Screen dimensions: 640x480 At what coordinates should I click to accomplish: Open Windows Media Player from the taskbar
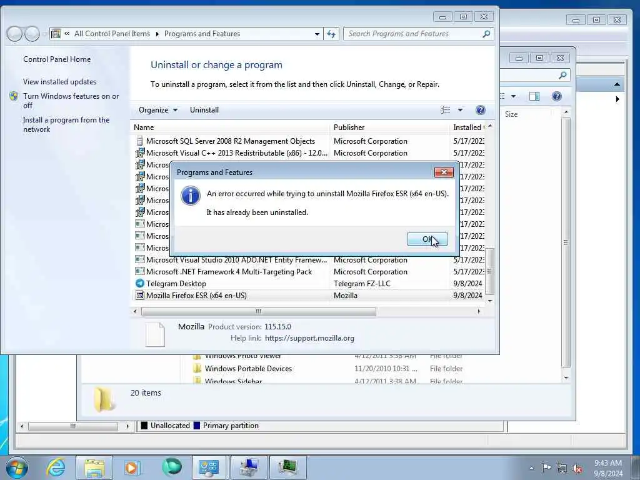click(132, 467)
